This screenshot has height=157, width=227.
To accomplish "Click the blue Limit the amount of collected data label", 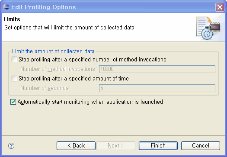I will (x=53, y=51).
